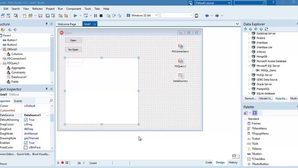298x168 pixels.
Task: Click the title bar help question mark
Action: tap(273, 2)
